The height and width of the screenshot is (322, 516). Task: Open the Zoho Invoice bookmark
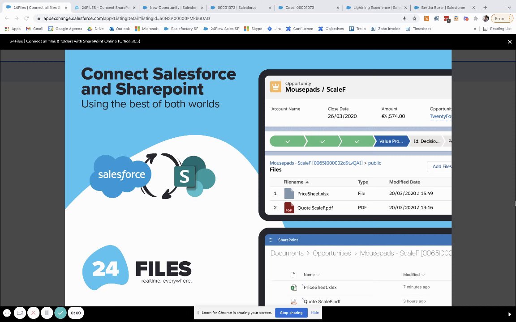pos(386,29)
